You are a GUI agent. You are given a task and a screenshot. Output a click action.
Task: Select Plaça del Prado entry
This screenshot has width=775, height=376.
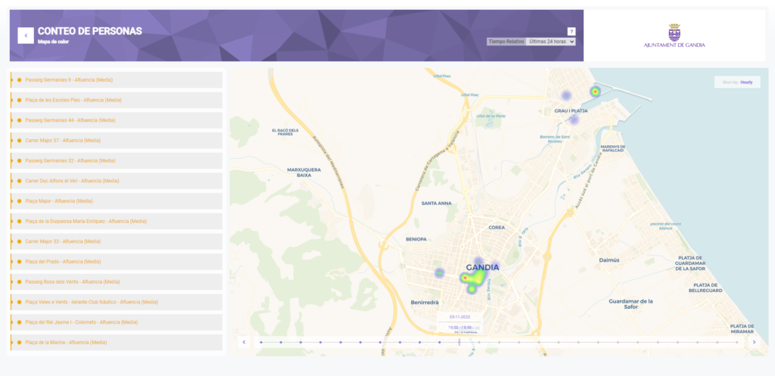click(x=63, y=262)
